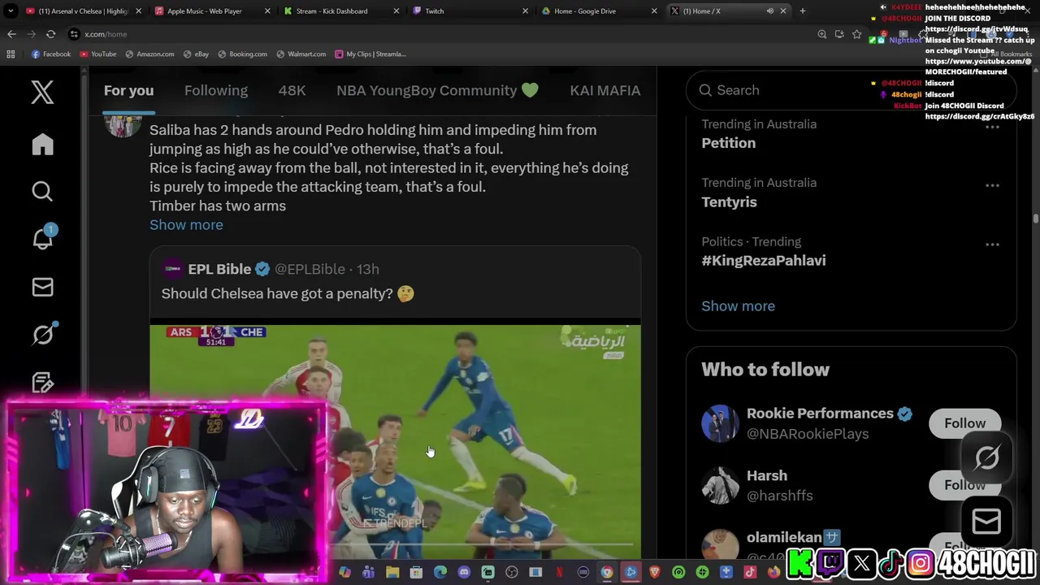
Task: Open the Walmart.com bookmark
Action: pyautogui.click(x=301, y=54)
